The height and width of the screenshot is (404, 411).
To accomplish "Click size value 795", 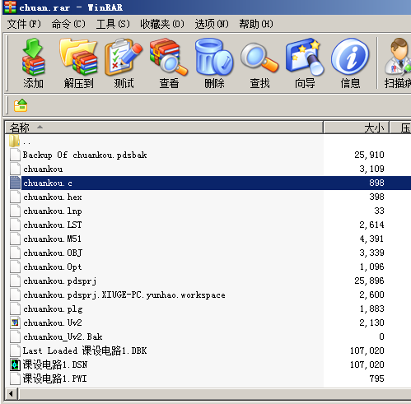I will click(376, 378).
